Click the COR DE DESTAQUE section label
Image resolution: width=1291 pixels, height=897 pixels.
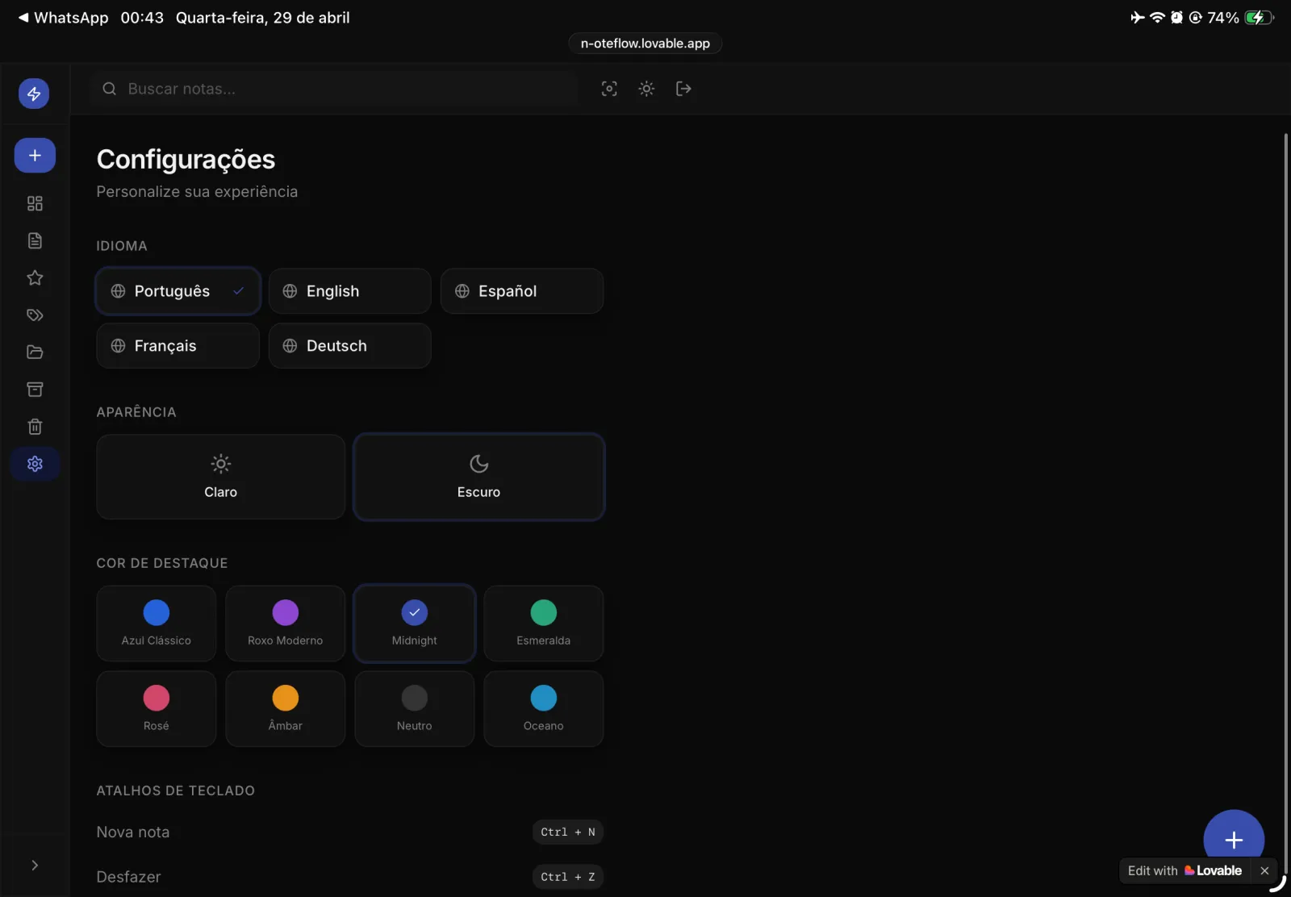coord(162,563)
